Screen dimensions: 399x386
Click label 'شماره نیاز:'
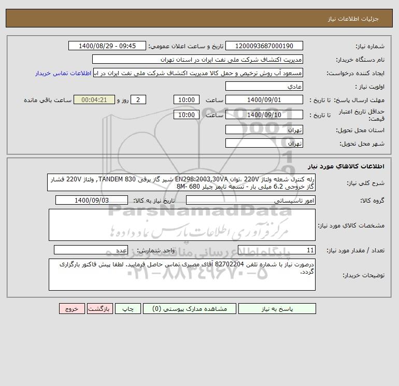coord(370,46)
